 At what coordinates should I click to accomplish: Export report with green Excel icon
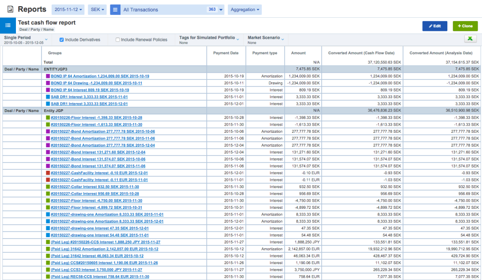(x=470, y=38)
